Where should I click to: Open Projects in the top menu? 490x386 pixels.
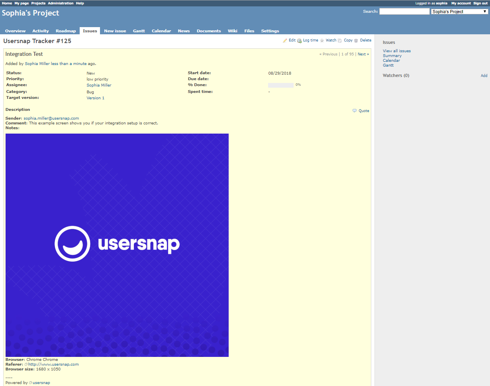pyautogui.click(x=38, y=3)
